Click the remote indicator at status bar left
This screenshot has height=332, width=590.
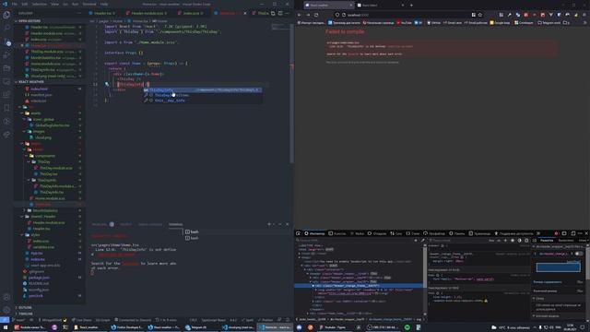tap(4, 320)
